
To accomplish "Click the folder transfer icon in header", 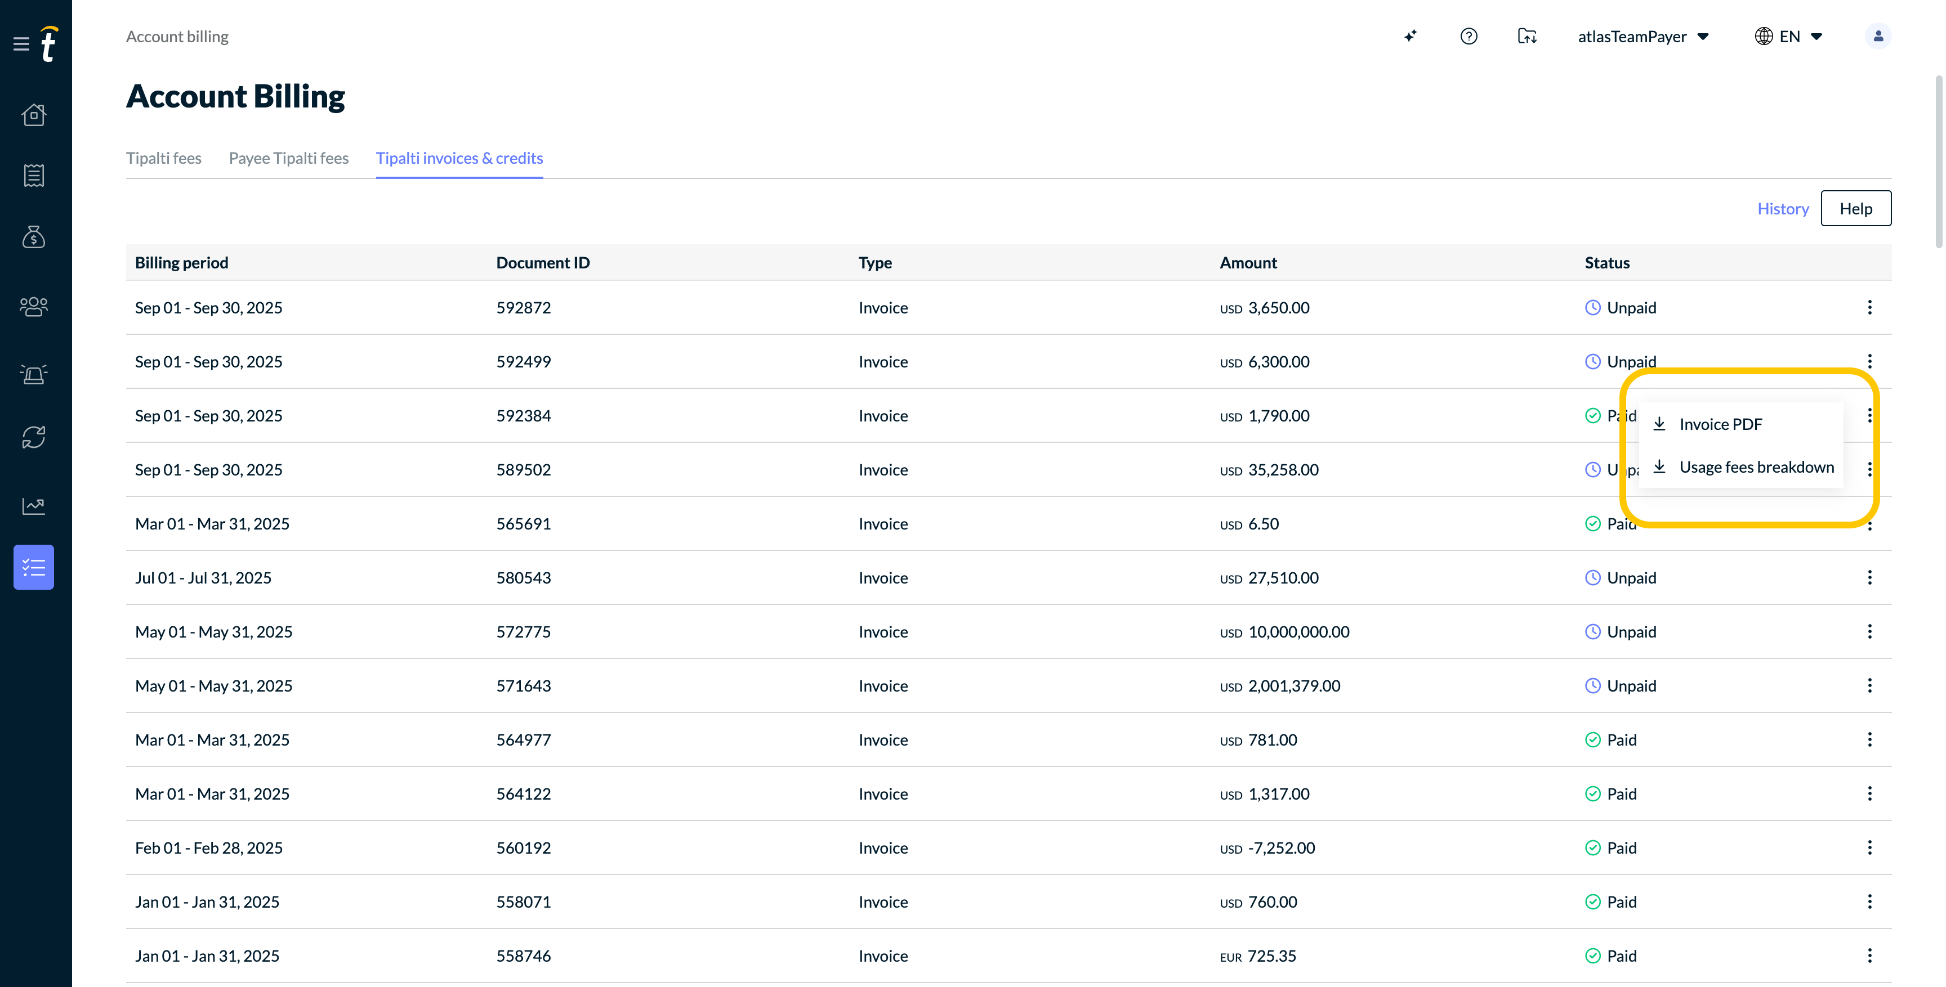I will pos(1527,36).
